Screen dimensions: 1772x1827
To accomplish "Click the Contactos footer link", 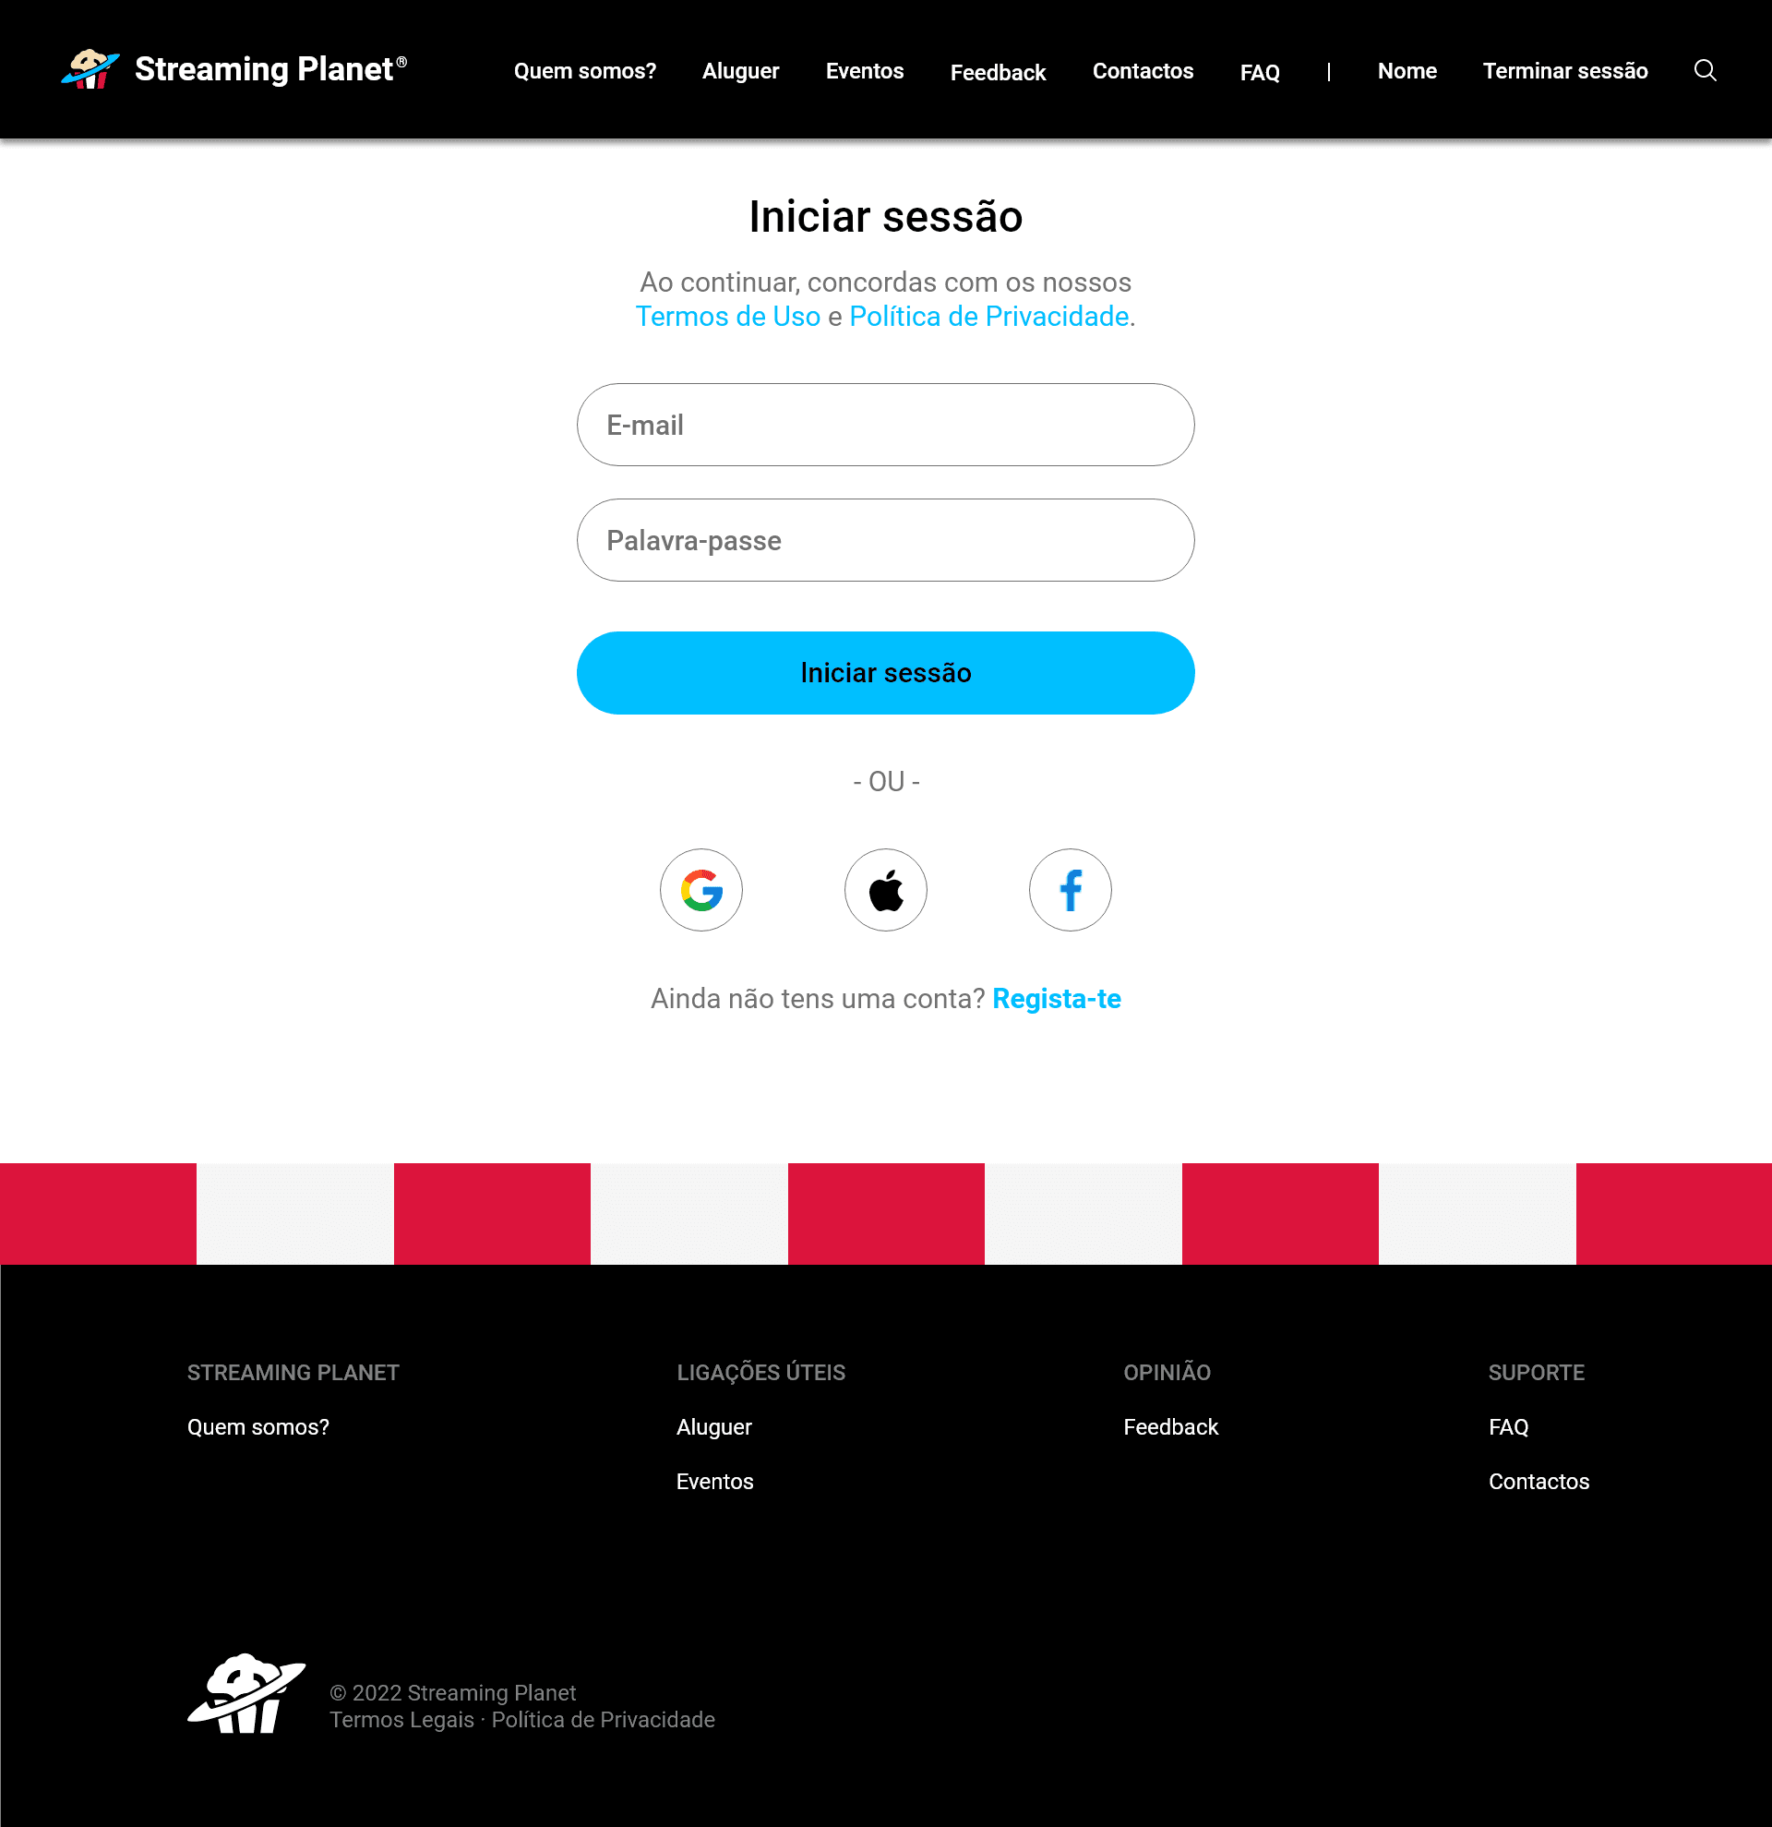I will [1539, 1481].
